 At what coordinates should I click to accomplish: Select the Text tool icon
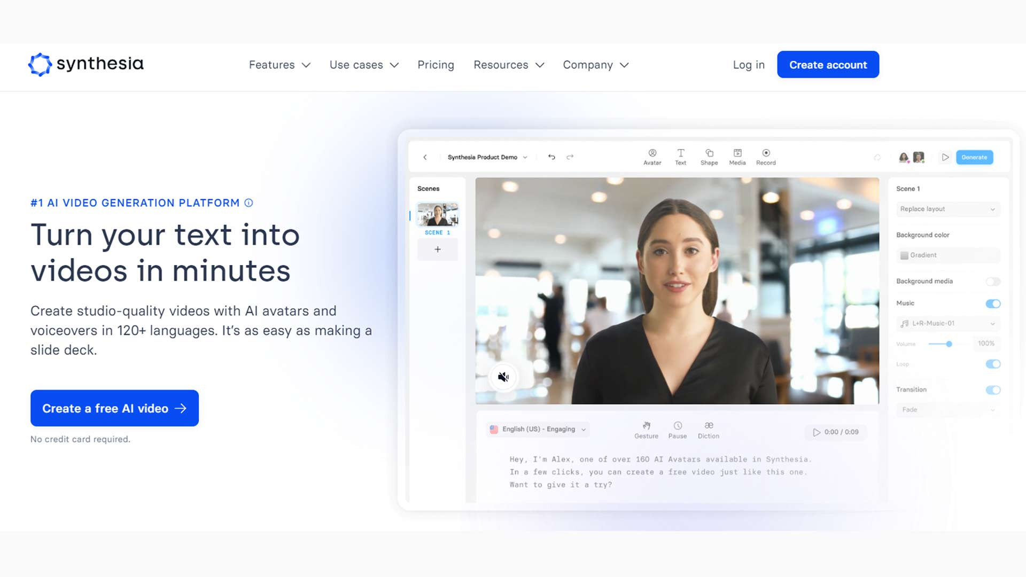680,153
